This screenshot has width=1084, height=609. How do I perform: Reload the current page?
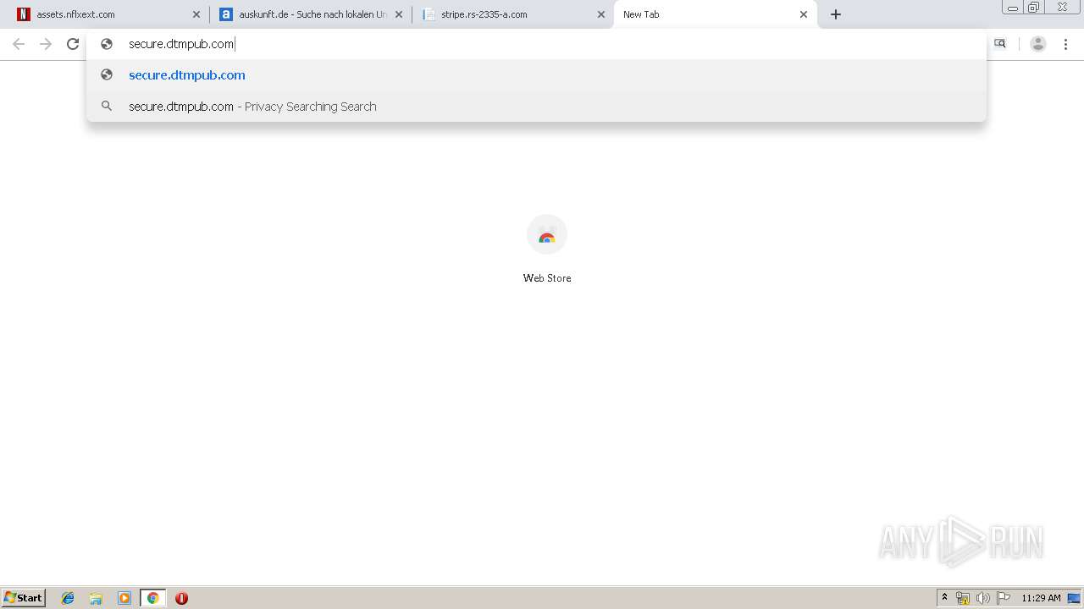pyautogui.click(x=73, y=44)
